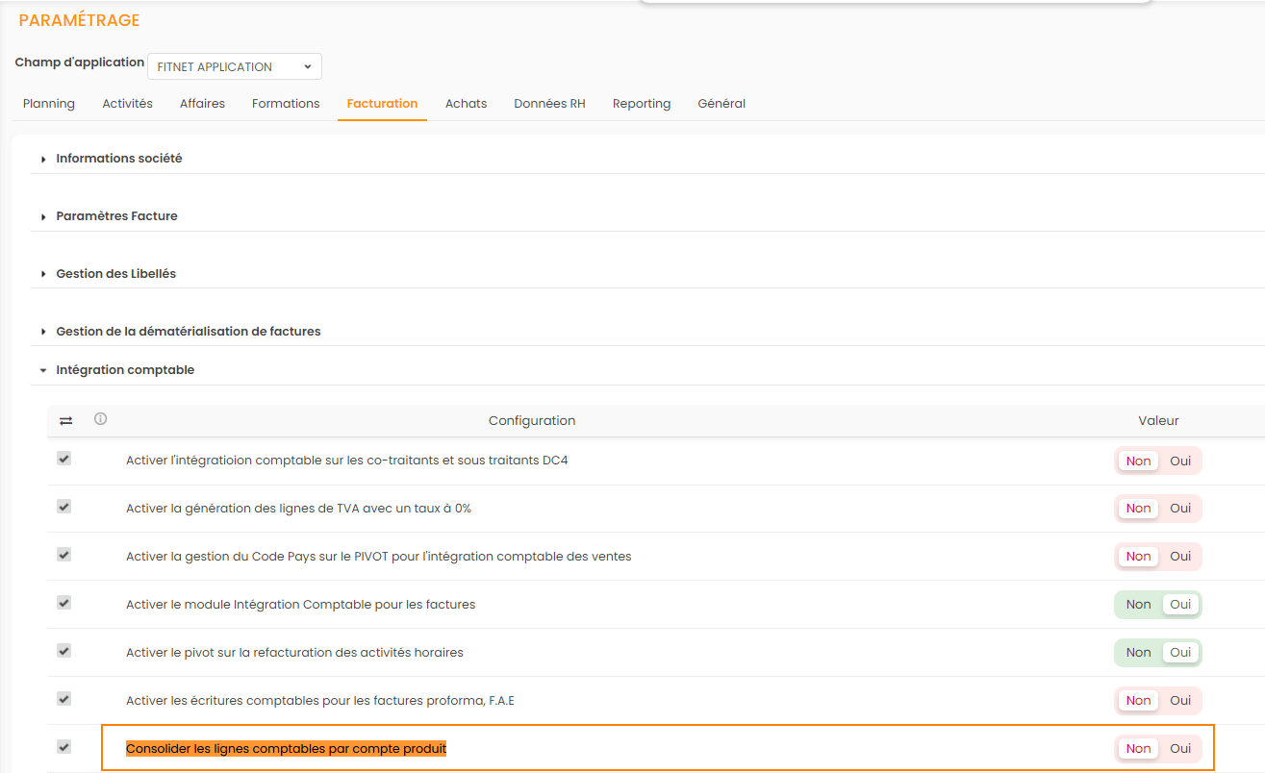Open the Champ d'application dropdown
The width and height of the screenshot is (1265, 773).
point(235,66)
